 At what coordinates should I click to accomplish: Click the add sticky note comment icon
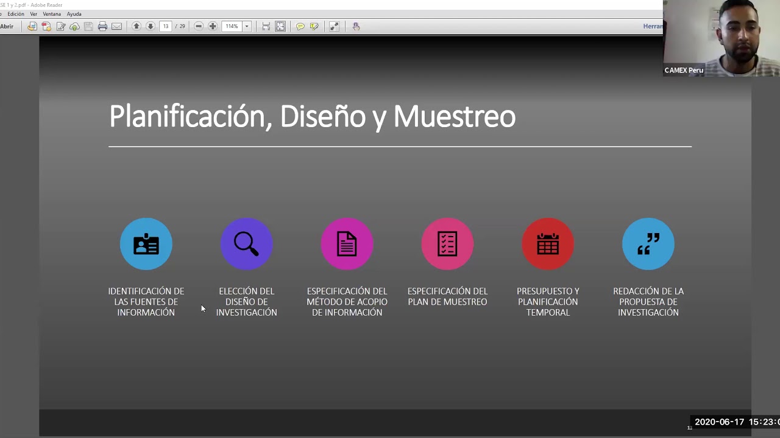[300, 26]
